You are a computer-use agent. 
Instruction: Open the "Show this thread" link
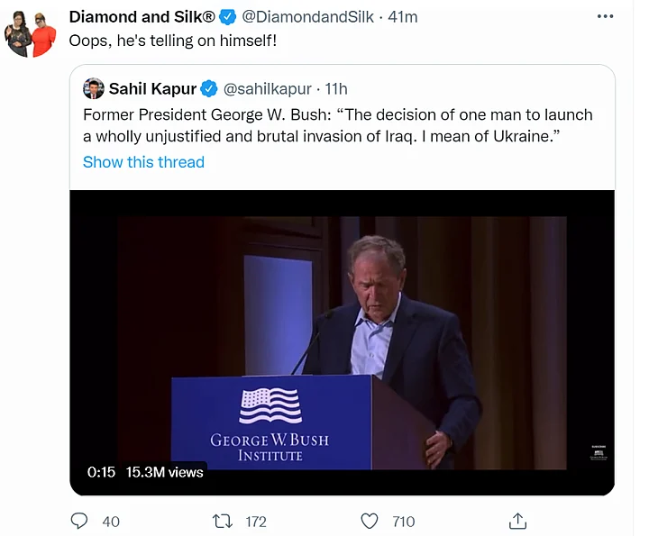(x=143, y=162)
